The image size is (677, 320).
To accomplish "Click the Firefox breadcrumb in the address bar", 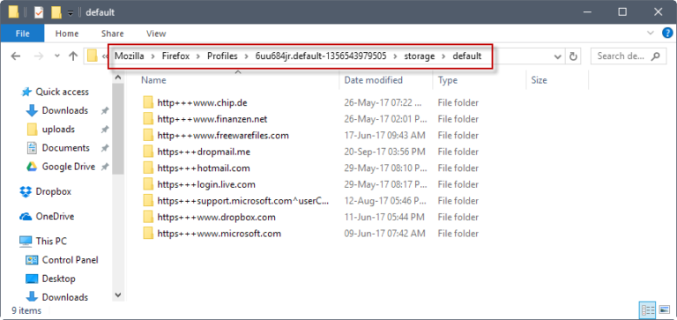I will click(175, 56).
